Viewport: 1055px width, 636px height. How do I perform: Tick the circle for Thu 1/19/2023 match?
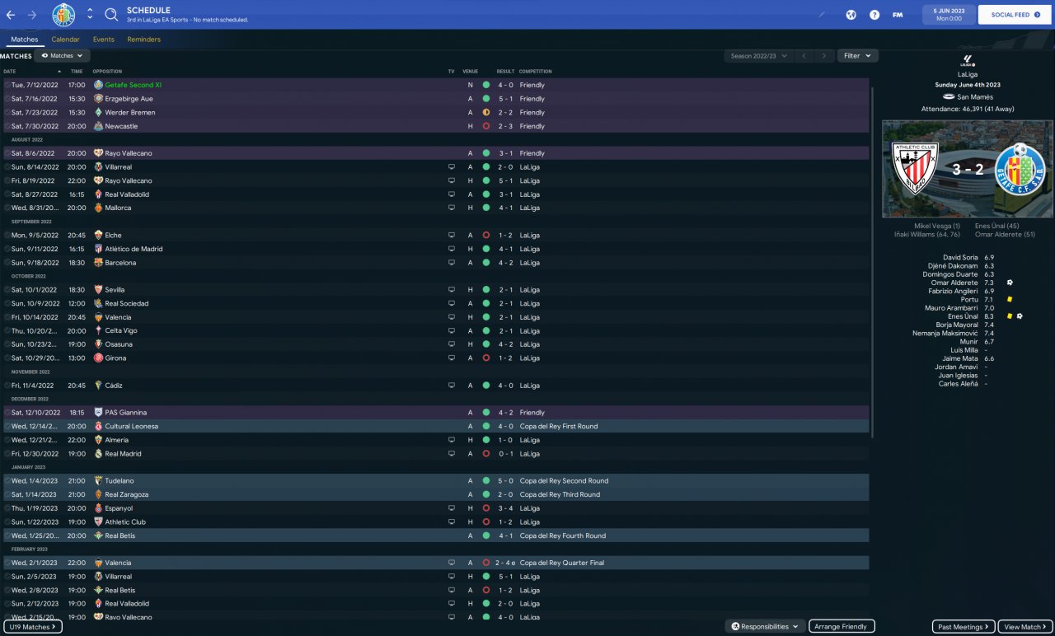[7, 508]
